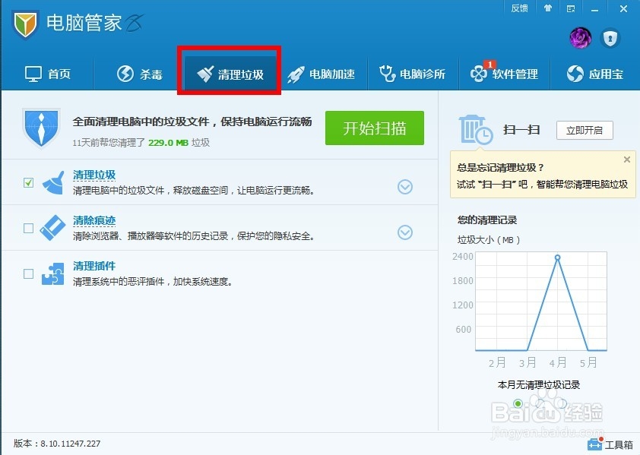This screenshot has height=455, width=640.
Task: Expand the 清理垃圾 row chevron
Action: (x=405, y=187)
